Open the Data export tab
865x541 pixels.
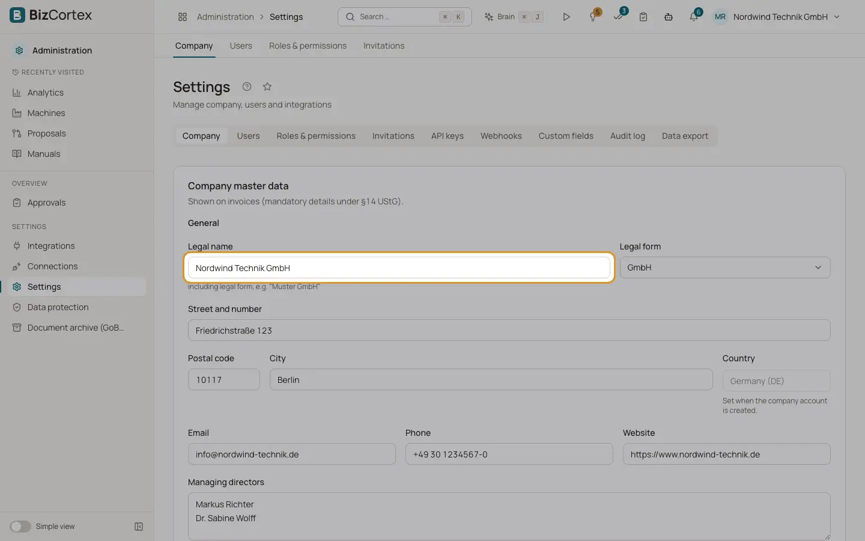point(685,136)
